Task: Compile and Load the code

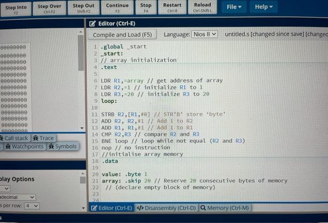Action: pyautogui.click(x=122, y=35)
